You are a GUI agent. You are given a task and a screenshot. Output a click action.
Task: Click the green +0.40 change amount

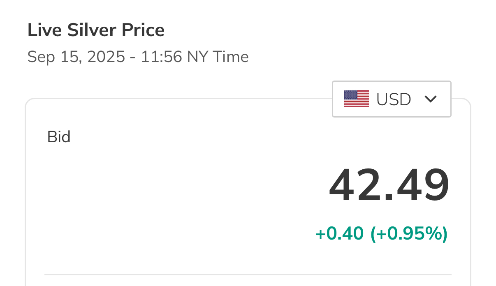click(x=339, y=234)
